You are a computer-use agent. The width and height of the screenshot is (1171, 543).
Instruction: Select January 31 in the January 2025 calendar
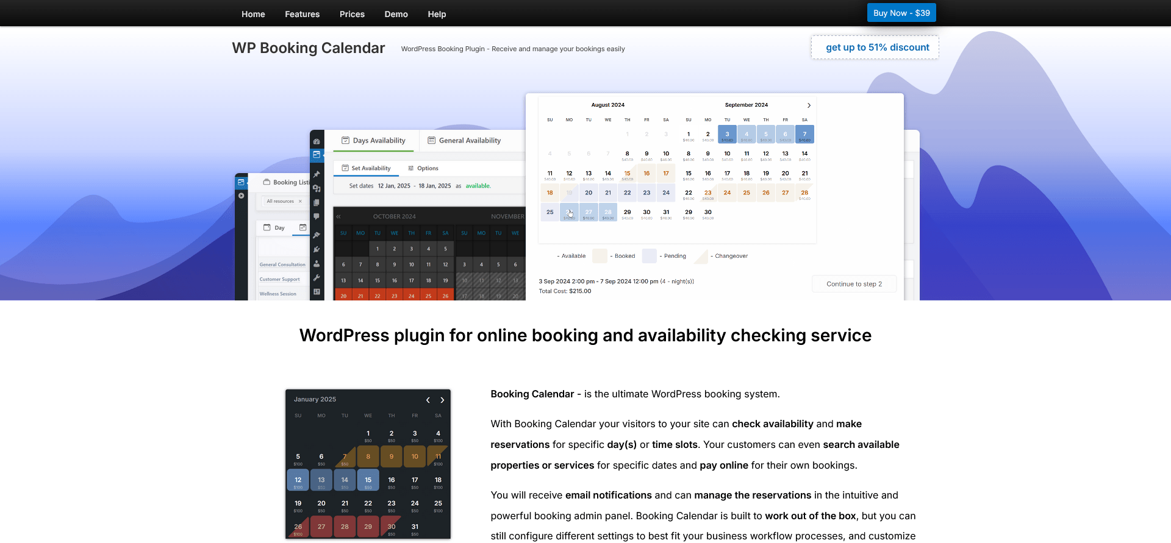(x=415, y=527)
